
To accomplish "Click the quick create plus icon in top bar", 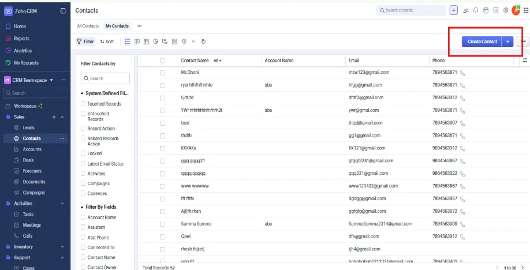I will pyautogui.click(x=454, y=10).
